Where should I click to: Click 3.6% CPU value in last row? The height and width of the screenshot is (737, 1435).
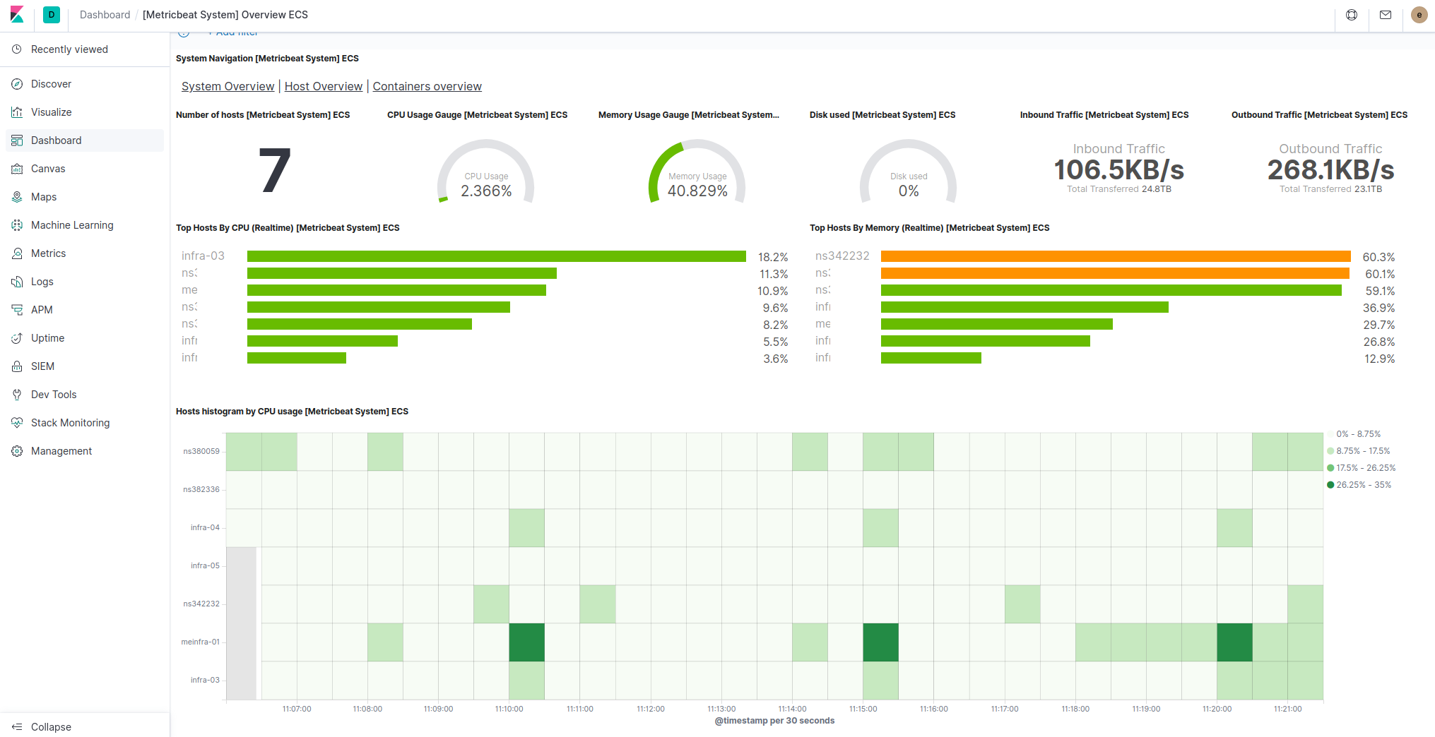776,359
